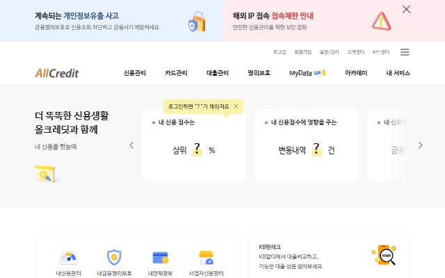445x278 pixels.
Task: Open 내연체정보 card icon
Action: (161, 258)
